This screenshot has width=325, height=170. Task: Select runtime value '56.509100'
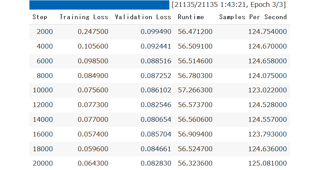pos(195,46)
